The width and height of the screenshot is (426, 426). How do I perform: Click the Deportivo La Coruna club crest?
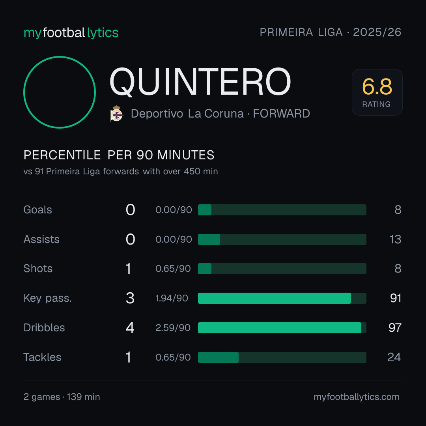pos(117,114)
